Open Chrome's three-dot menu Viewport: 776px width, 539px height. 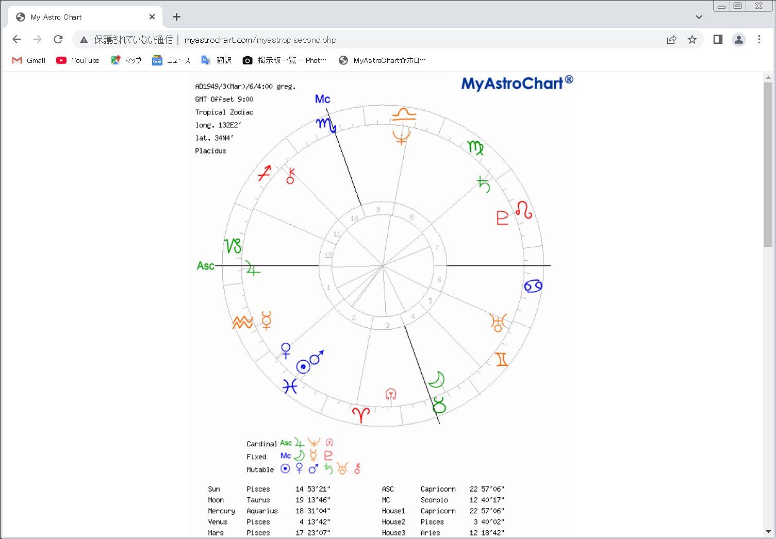click(x=759, y=39)
